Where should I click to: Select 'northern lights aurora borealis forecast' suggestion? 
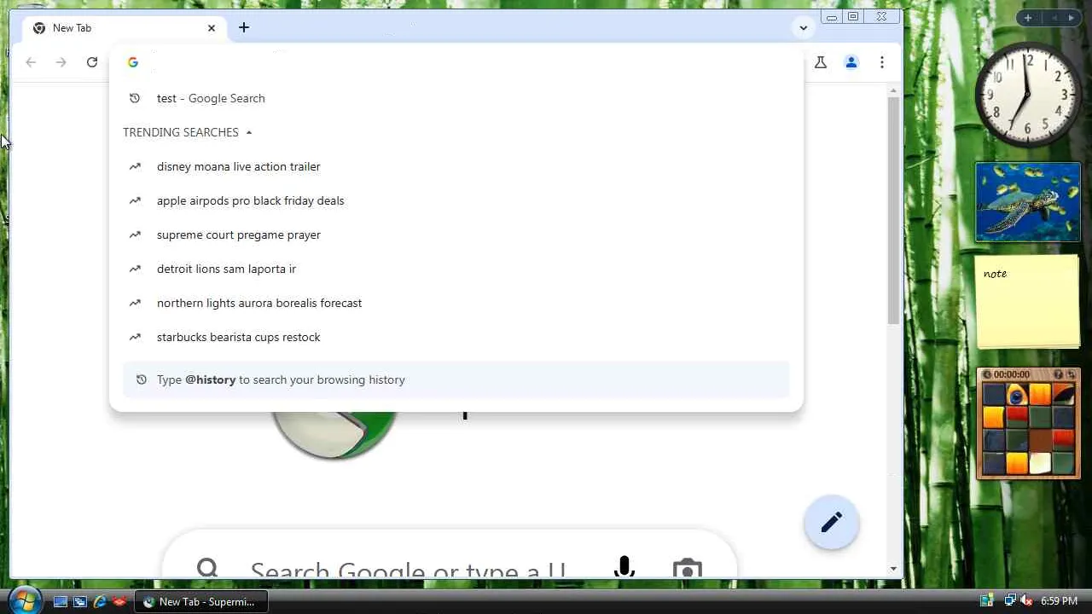[x=456, y=303]
